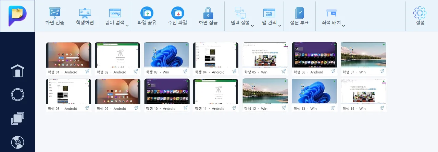Click the 좌석 배치 desk icon

(331, 13)
